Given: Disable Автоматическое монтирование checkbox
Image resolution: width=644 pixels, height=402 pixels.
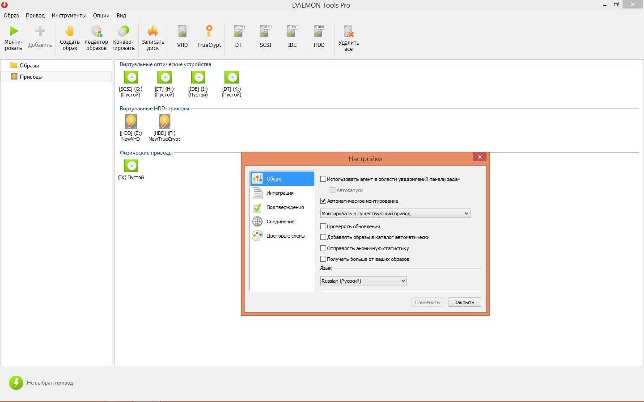Looking at the screenshot, I should [323, 201].
